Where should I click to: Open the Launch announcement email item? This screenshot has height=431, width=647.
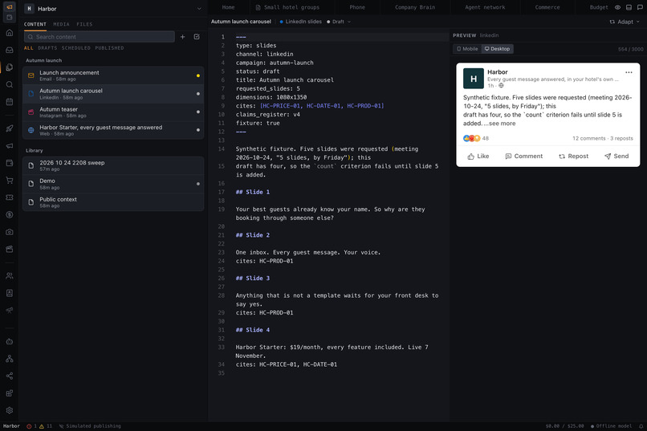point(113,75)
